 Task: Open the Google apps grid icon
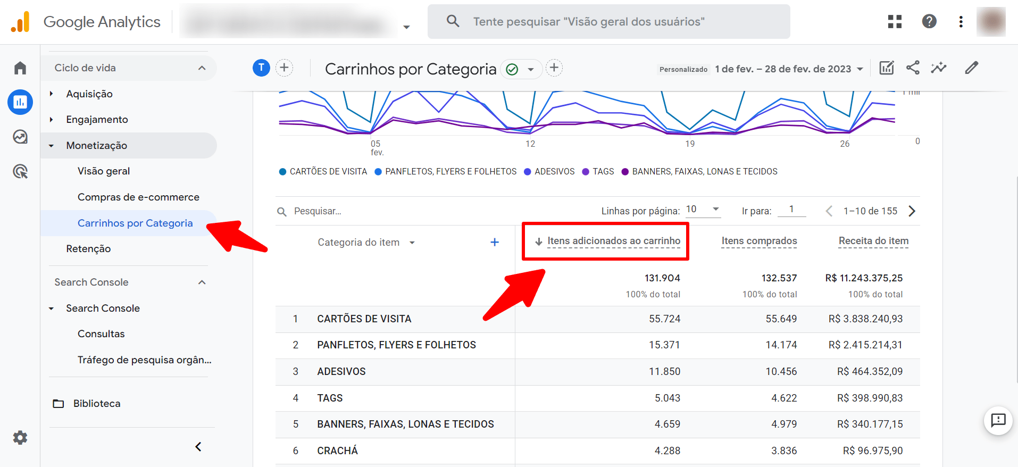(x=895, y=21)
